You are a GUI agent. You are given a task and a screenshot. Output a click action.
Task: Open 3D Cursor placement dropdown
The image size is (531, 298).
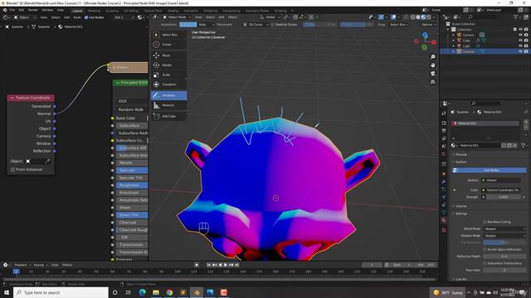pos(256,25)
